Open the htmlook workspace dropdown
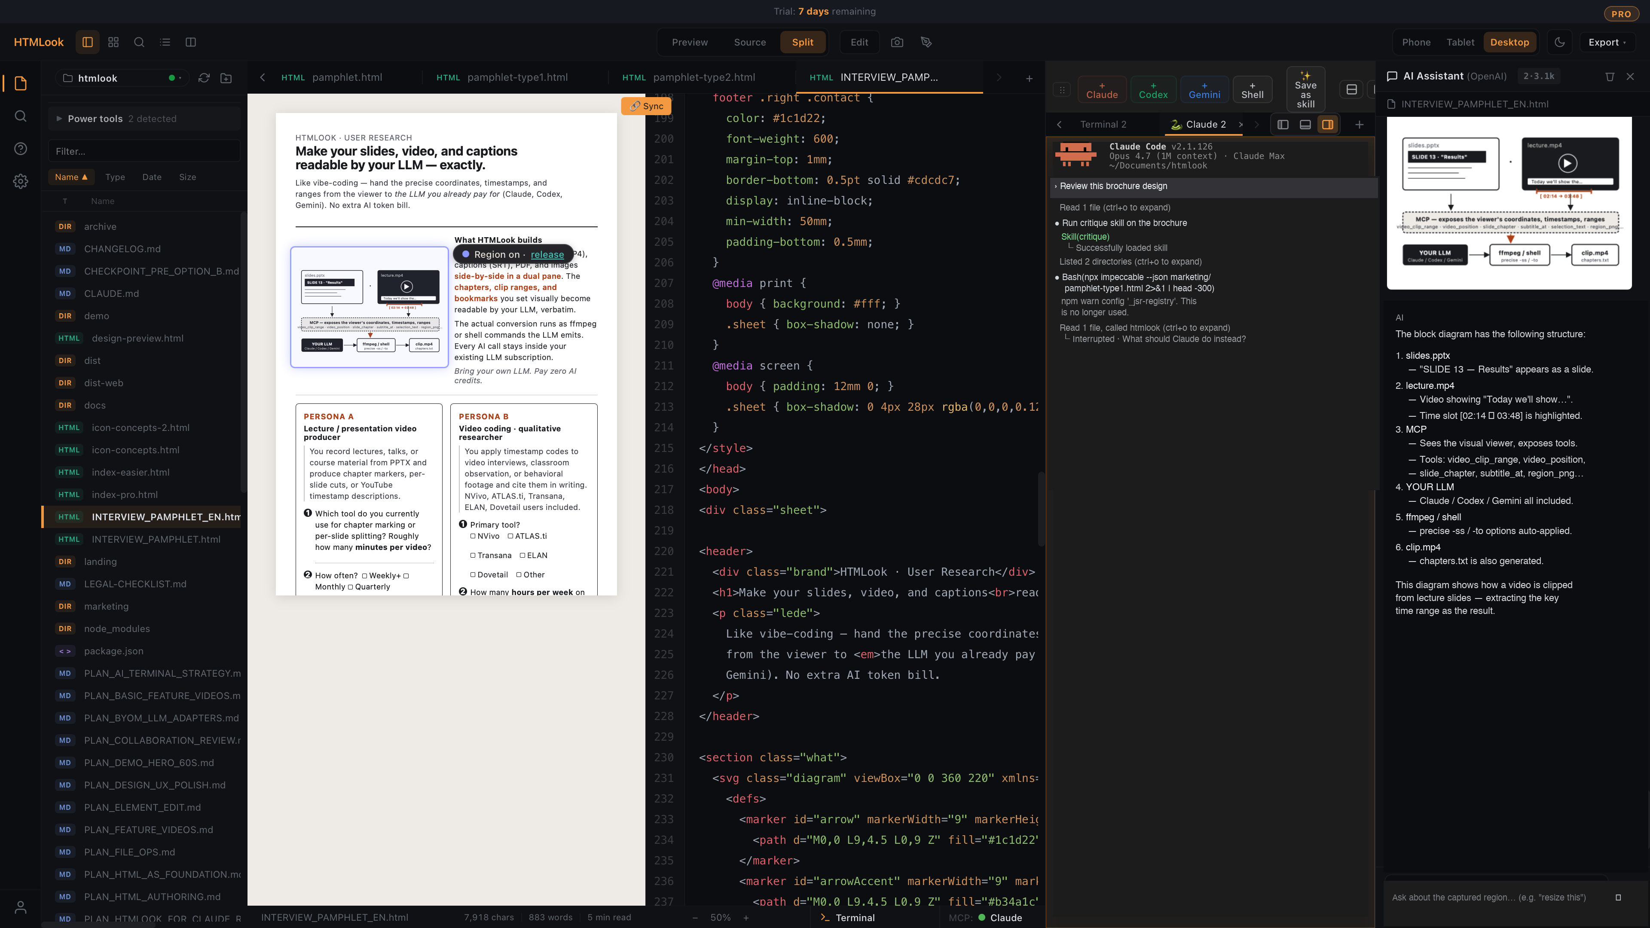1650x928 pixels. click(122, 78)
